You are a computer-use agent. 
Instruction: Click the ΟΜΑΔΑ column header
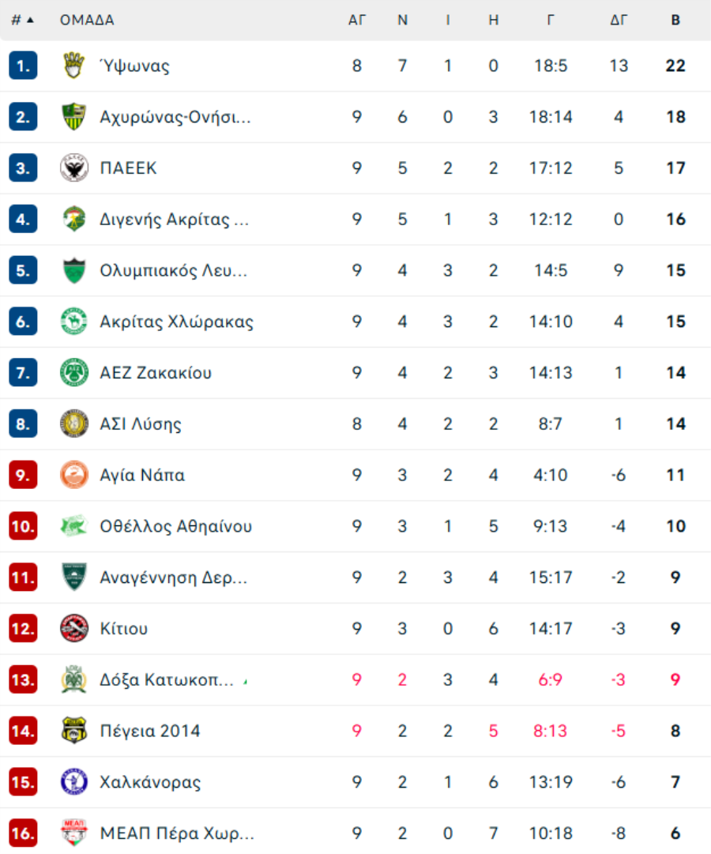(x=87, y=21)
